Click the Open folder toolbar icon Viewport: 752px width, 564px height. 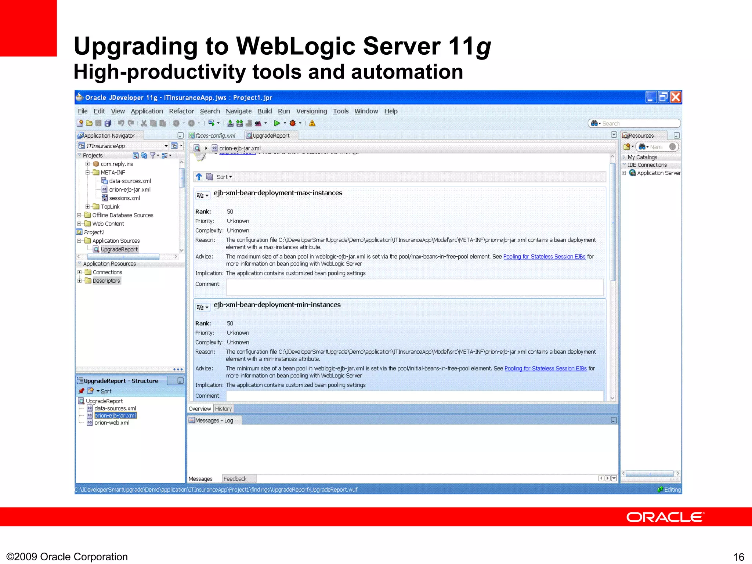89,123
